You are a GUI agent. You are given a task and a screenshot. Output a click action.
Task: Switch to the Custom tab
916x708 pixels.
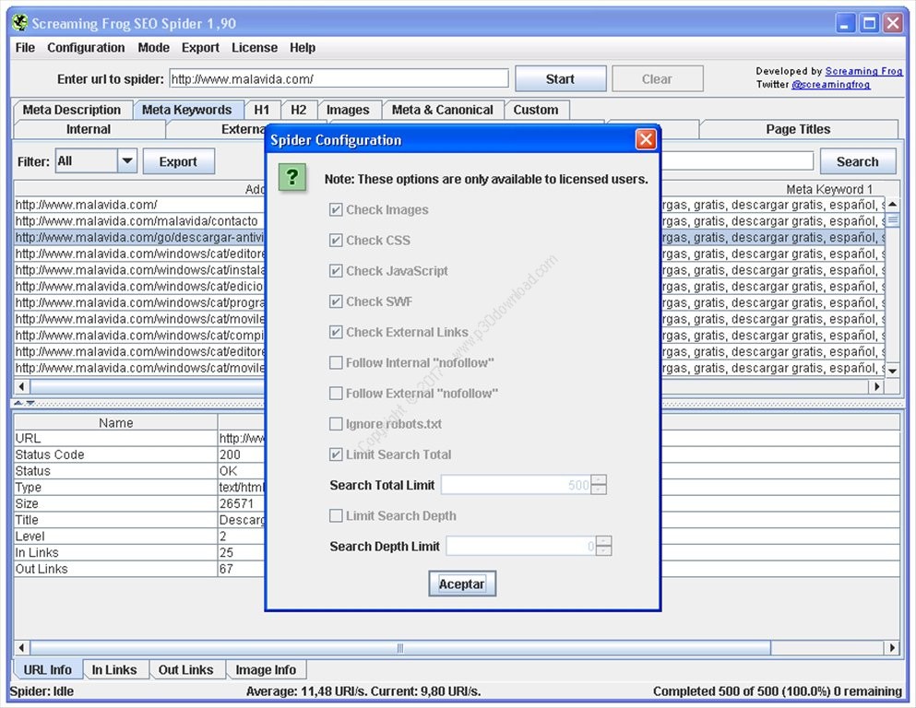pyautogui.click(x=536, y=110)
